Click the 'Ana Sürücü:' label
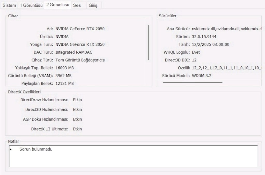Image resolution: width=265 pixels, height=175 pixels. (178, 29)
